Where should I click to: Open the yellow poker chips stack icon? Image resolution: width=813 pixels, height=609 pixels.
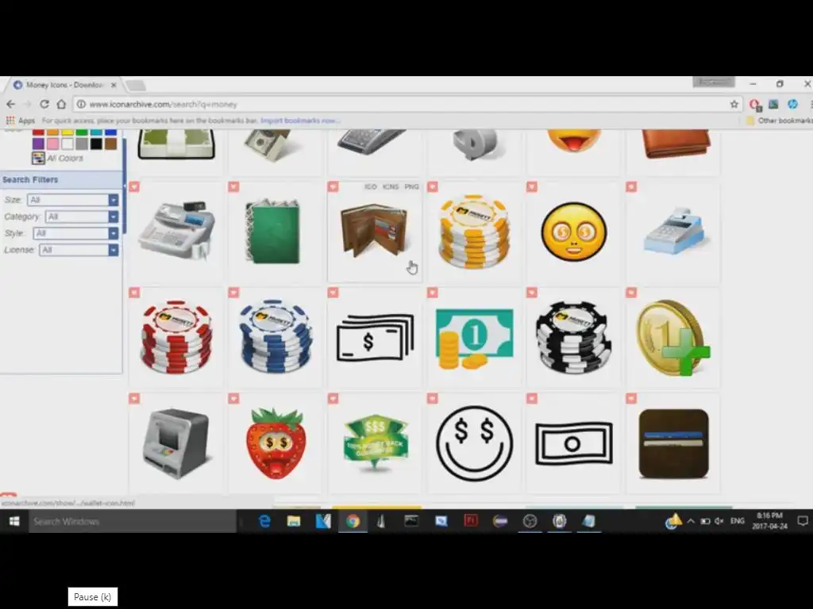tap(474, 231)
